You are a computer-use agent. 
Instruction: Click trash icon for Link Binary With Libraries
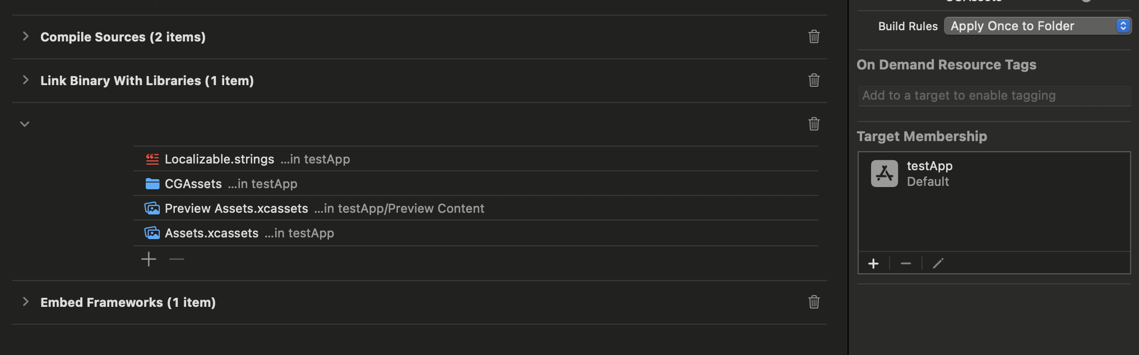click(814, 81)
